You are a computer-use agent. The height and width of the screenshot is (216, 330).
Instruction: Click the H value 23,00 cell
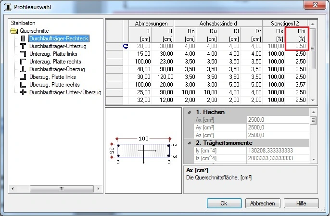[x=163, y=62]
